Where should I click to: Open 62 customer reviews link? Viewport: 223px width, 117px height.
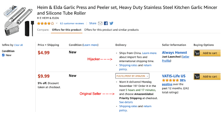72,23
